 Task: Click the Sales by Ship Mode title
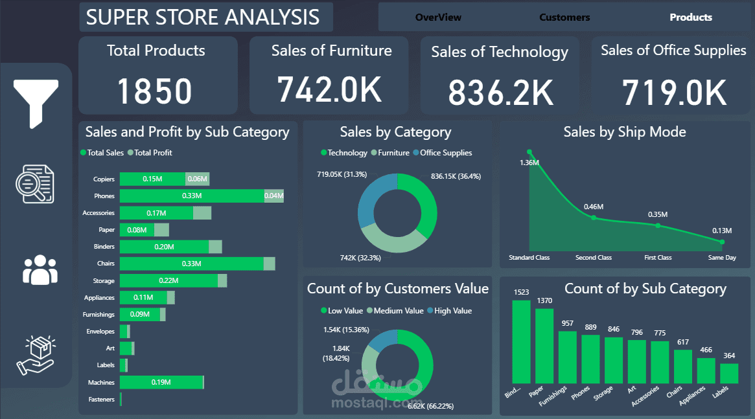(625, 132)
